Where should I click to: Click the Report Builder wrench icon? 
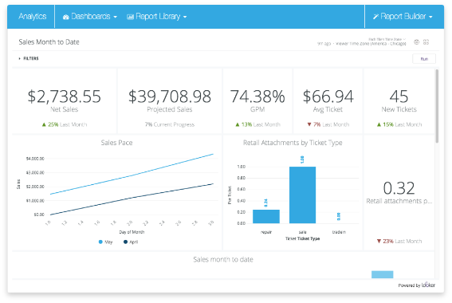tap(375, 17)
